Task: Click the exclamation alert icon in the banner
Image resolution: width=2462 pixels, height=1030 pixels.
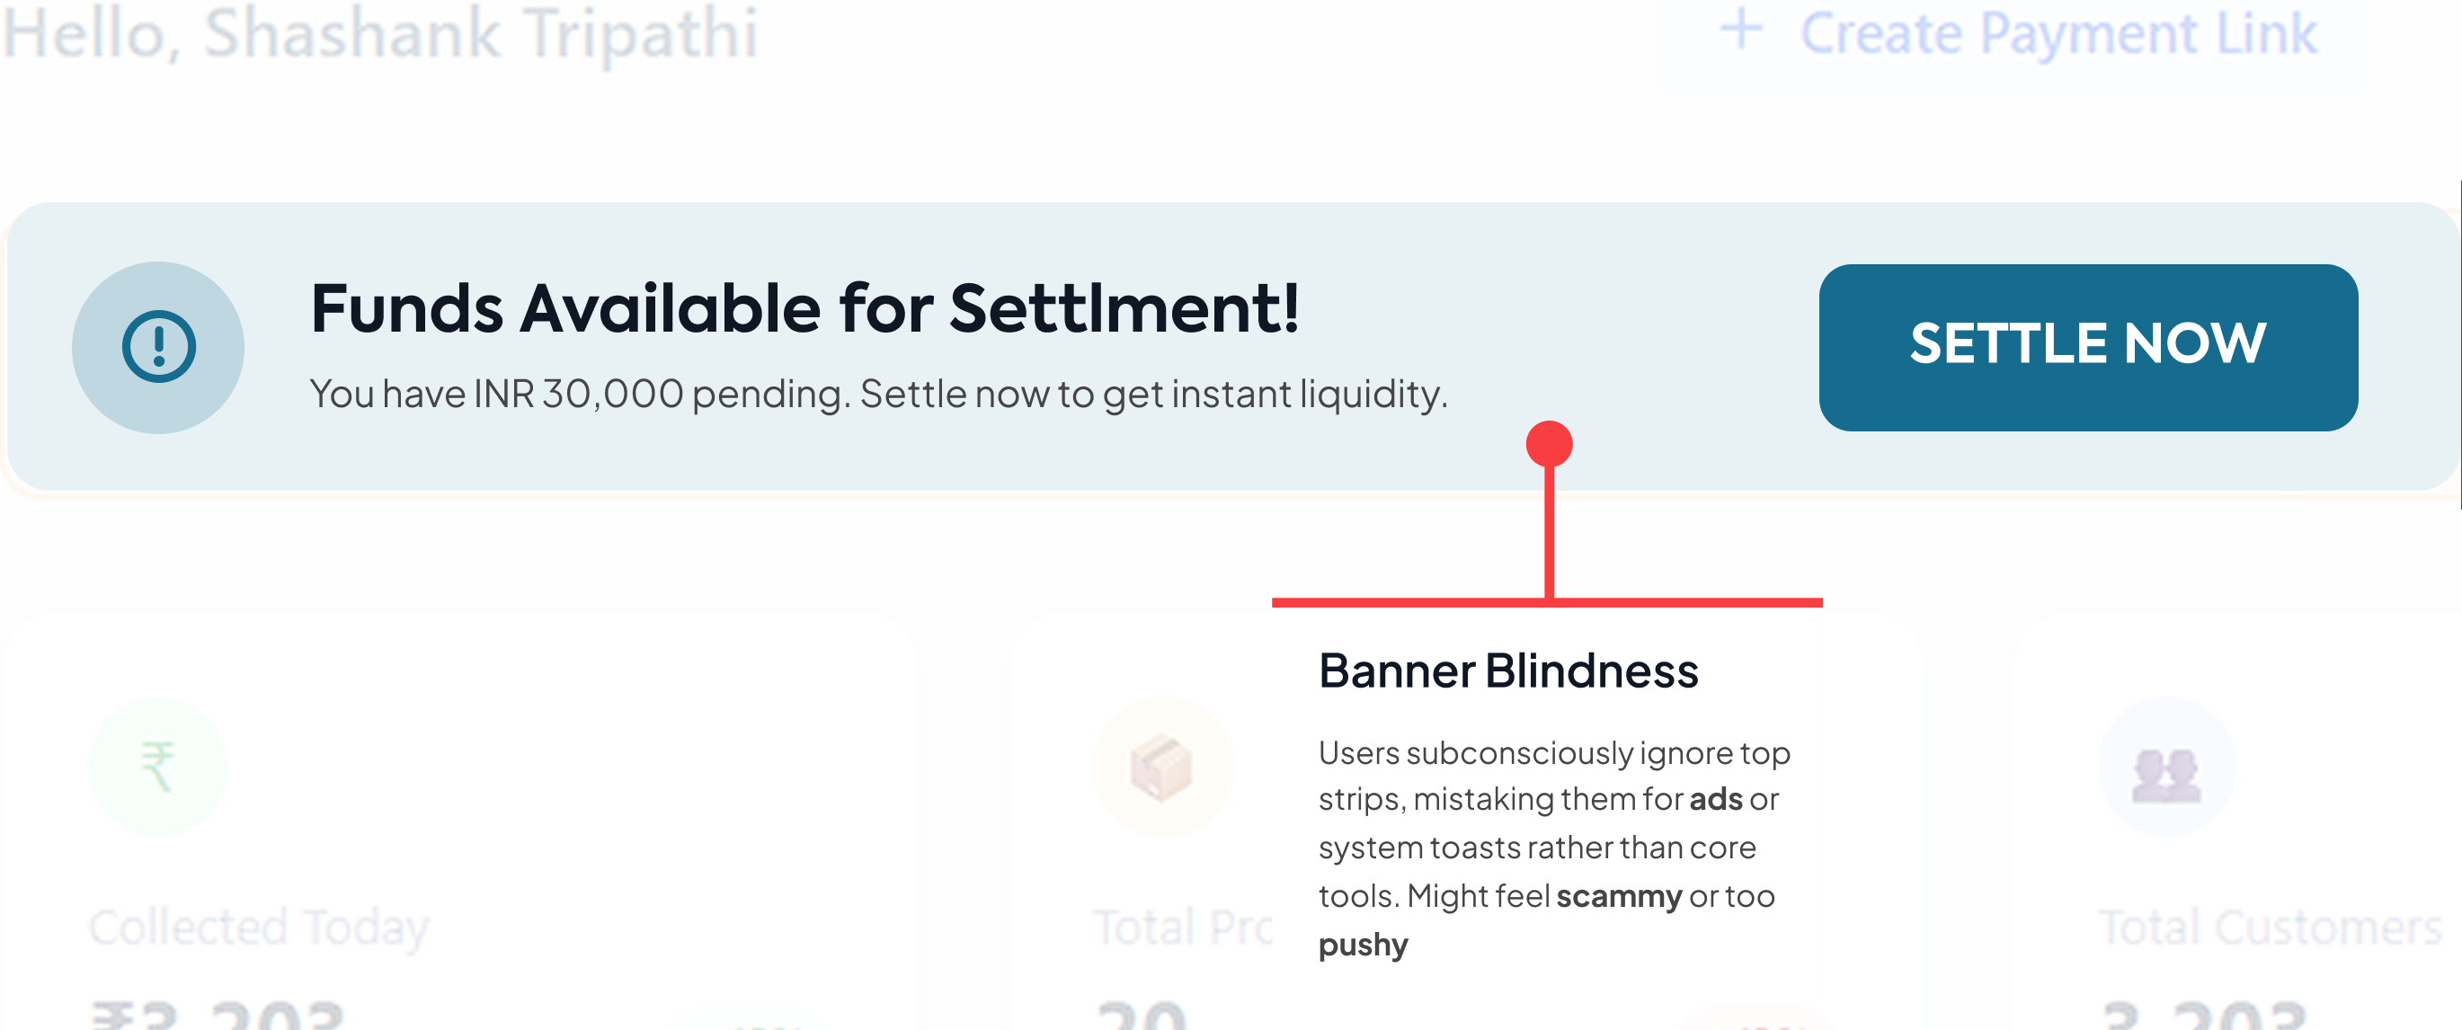Action: [159, 347]
